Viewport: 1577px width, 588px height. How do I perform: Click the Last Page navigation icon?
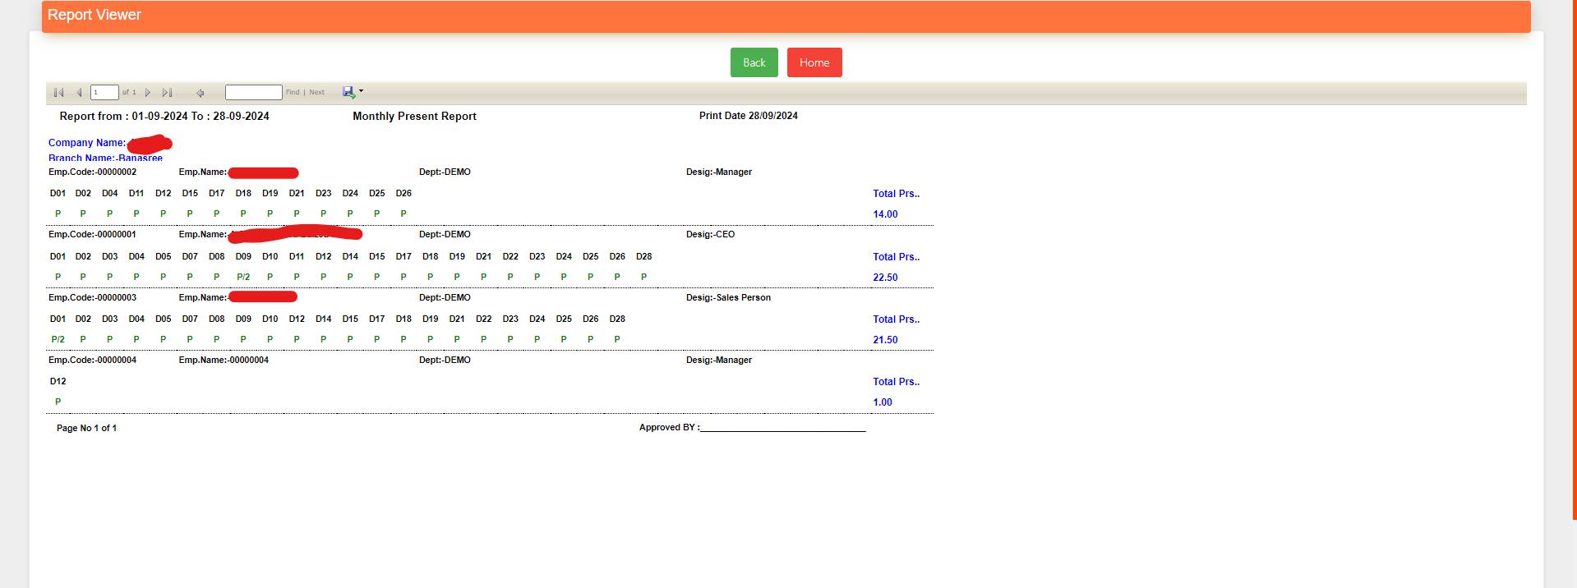168,93
